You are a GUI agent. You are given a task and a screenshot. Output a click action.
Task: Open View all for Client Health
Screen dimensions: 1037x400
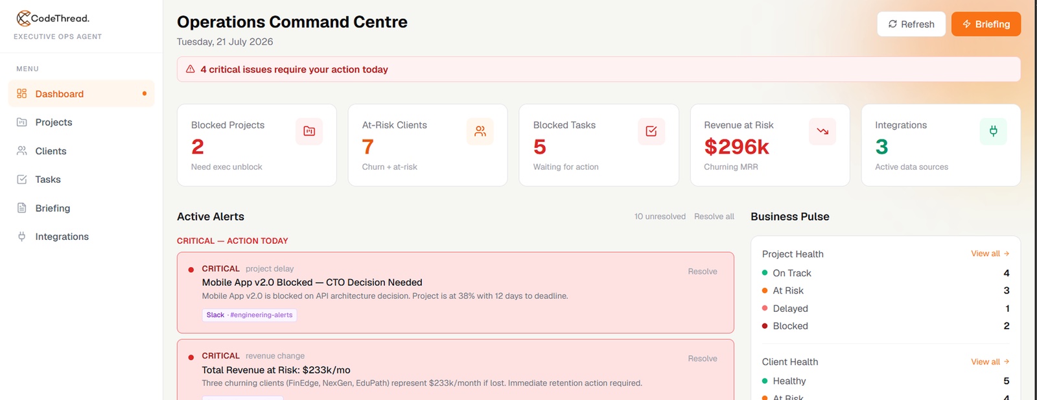pyautogui.click(x=990, y=362)
